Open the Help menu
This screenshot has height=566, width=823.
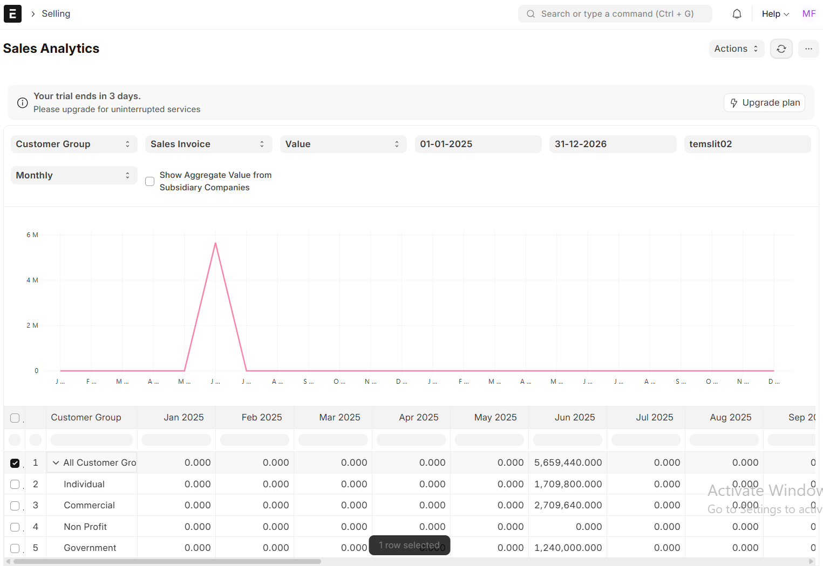(775, 14)
